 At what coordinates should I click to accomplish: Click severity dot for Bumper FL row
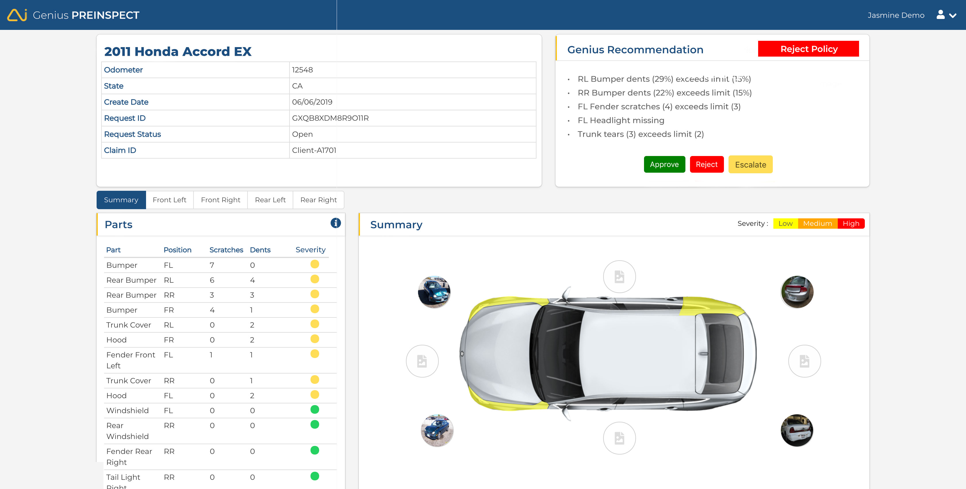tap(315, 264)
